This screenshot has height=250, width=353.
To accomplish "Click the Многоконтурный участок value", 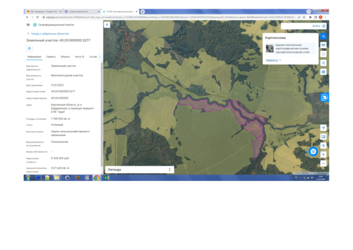I will (67, 75).
